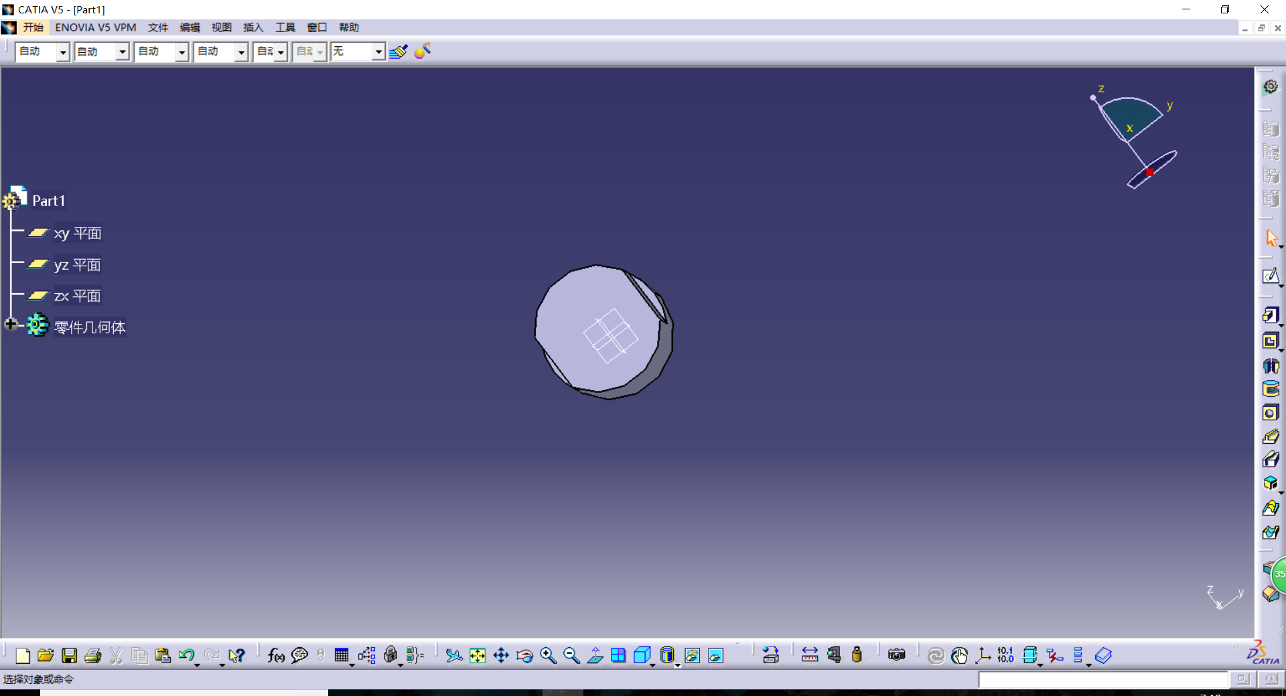
Task: Open the third 自动 line weight dropdown
Action: (x=182, y=52)
